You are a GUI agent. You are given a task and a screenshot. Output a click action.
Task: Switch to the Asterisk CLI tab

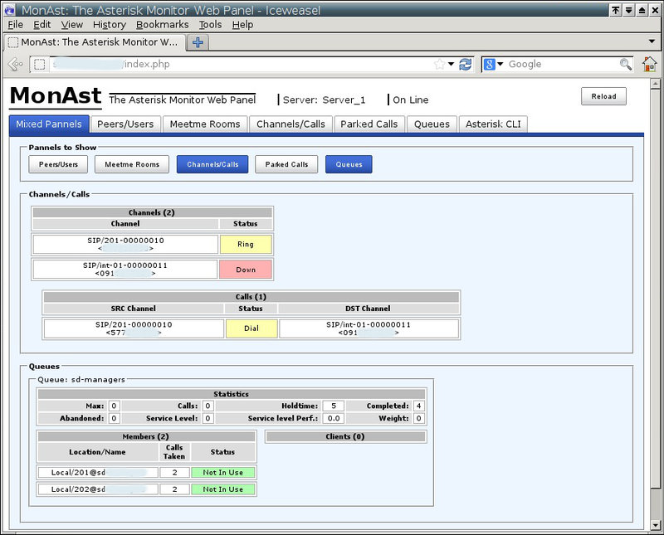493,124
